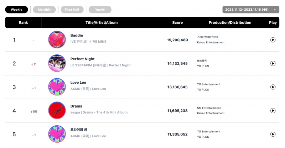Switch to the Monthly chart tab
Screen dimensions: 285x148
click(44, 10)
